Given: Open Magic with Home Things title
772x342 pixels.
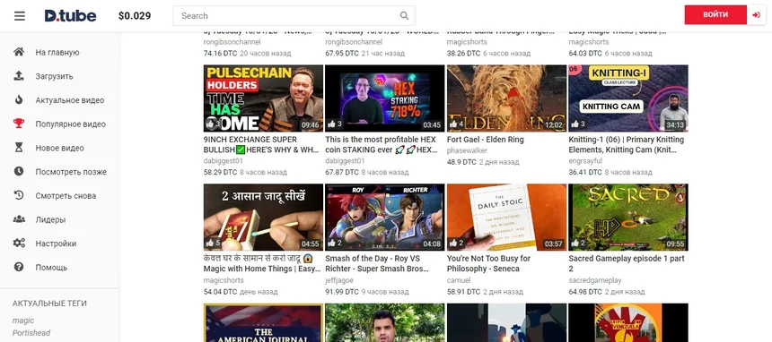Looking at the screenshot, I should [261, 263].
